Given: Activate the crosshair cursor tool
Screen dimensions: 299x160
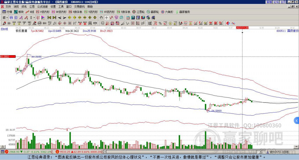Looking at the screenshot, I should 106,18.
